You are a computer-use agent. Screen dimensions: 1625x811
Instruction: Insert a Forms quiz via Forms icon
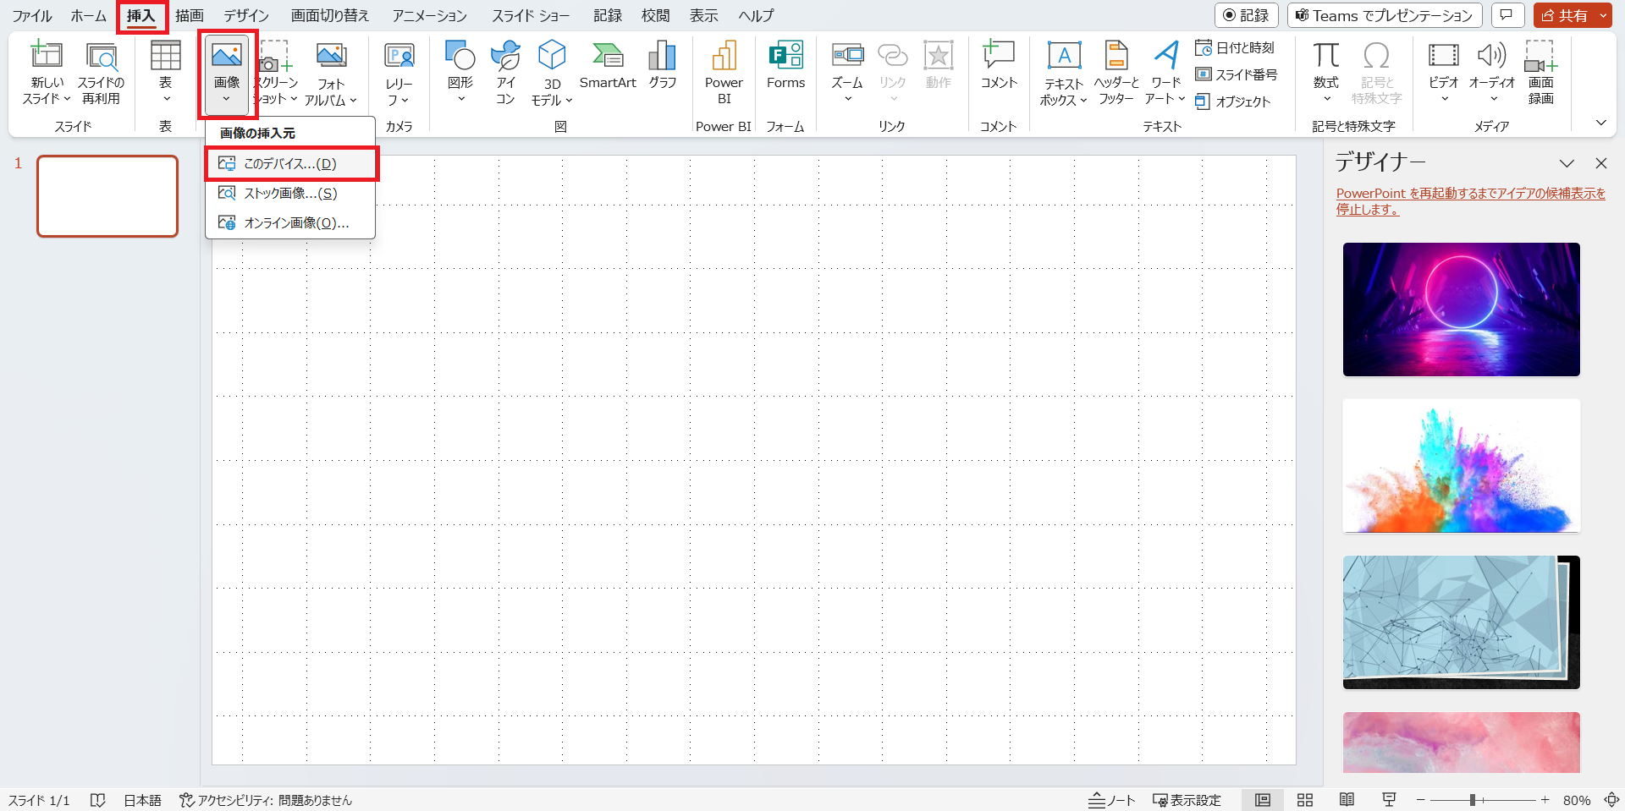point(785,66)
